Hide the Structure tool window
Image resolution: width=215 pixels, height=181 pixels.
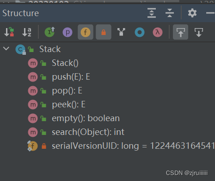coord(210,13)
